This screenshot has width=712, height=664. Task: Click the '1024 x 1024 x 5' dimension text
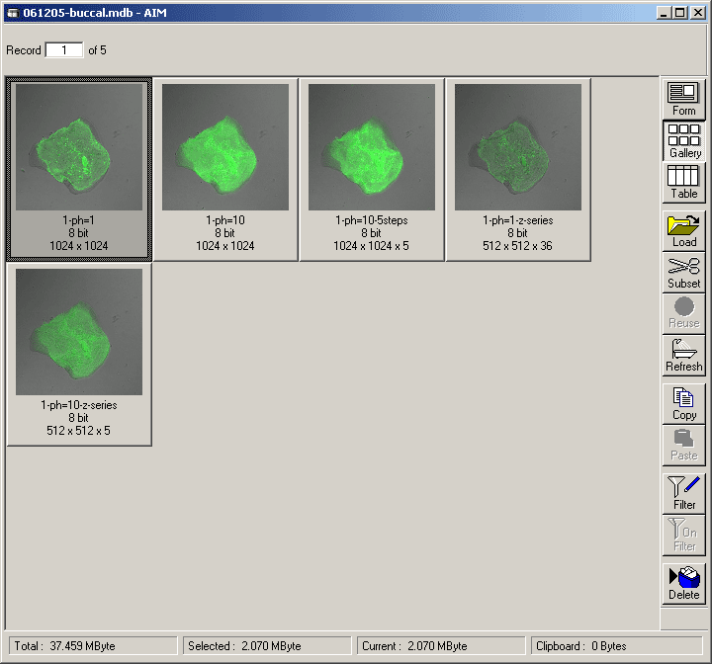[x=371, y=246]
